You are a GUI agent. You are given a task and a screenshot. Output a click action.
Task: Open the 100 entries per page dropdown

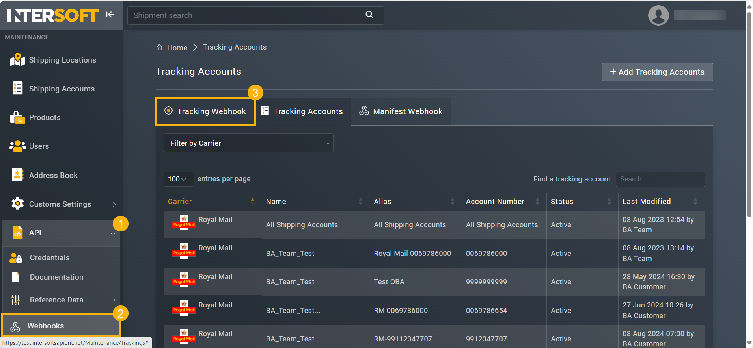click(x=178, y=179)
